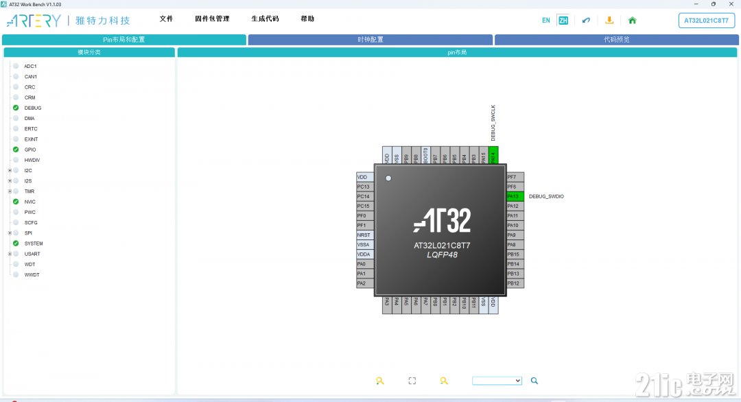The width and height of the screenshot is (741, 402).
Task: Switch language to EN
Action: pyautogui.click(x=546, y=21)
